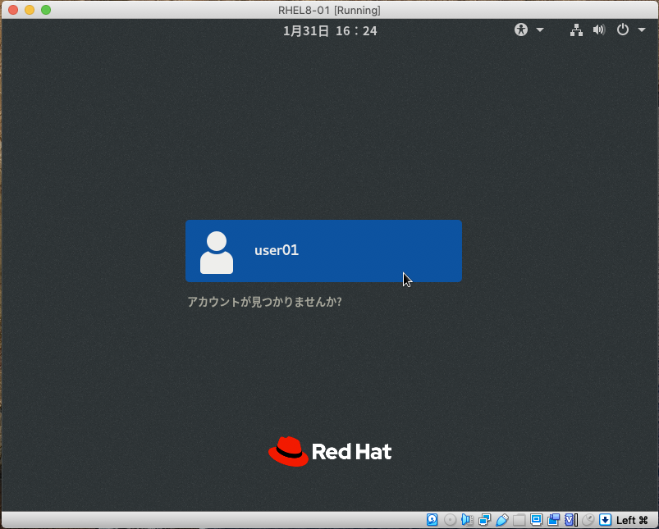Click the hard disk activity icon in VirtualBox status bar
This screenshot has width=659, height=529.
pyautogui.click(x=431, y=520)
